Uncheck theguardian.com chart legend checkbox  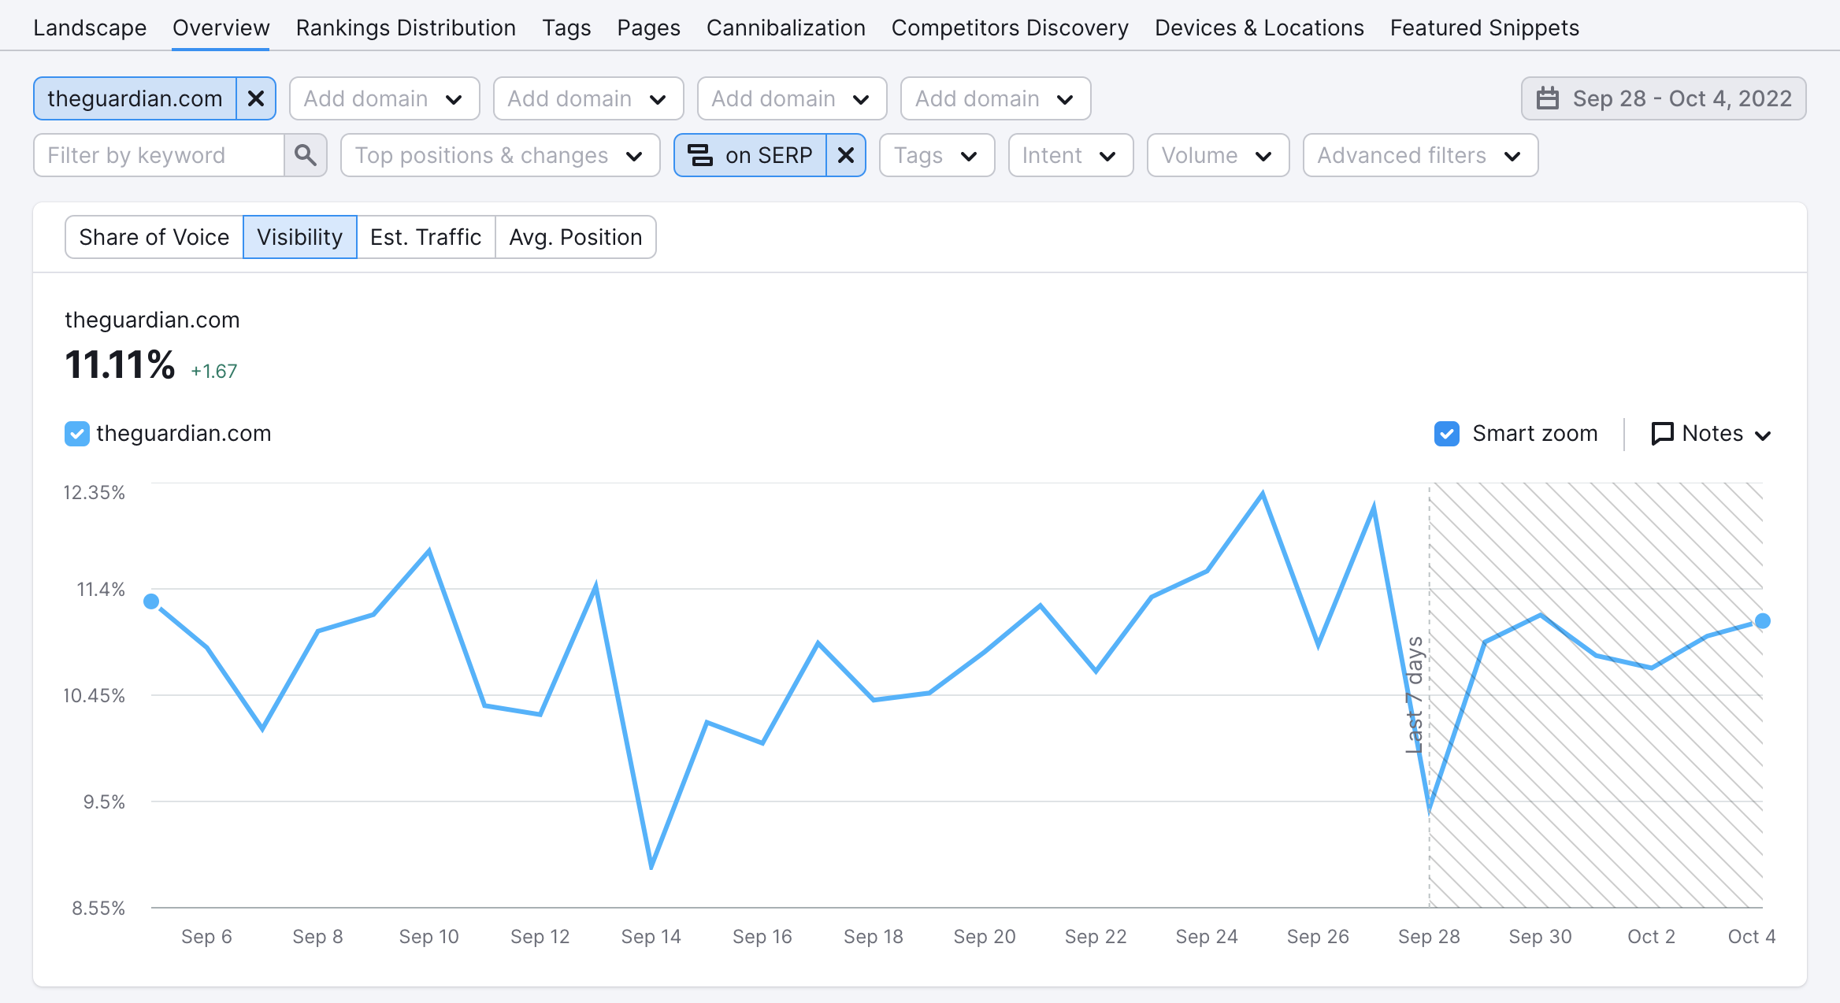click(77, 433)
